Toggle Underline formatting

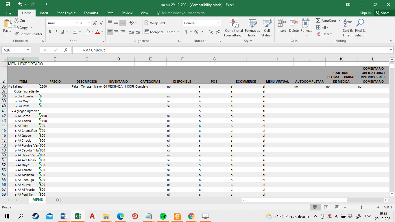click(x=62, y=32)
